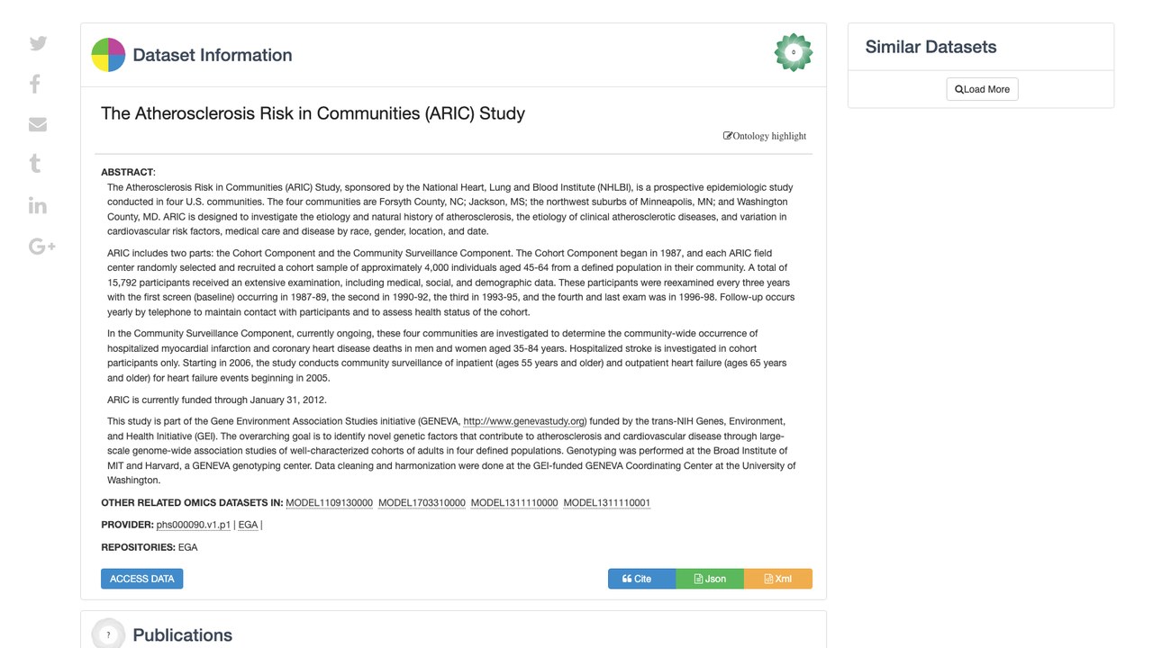1153x648 pixels.
Task: Click the green omics score badge icon
Action: coord(794,52)
